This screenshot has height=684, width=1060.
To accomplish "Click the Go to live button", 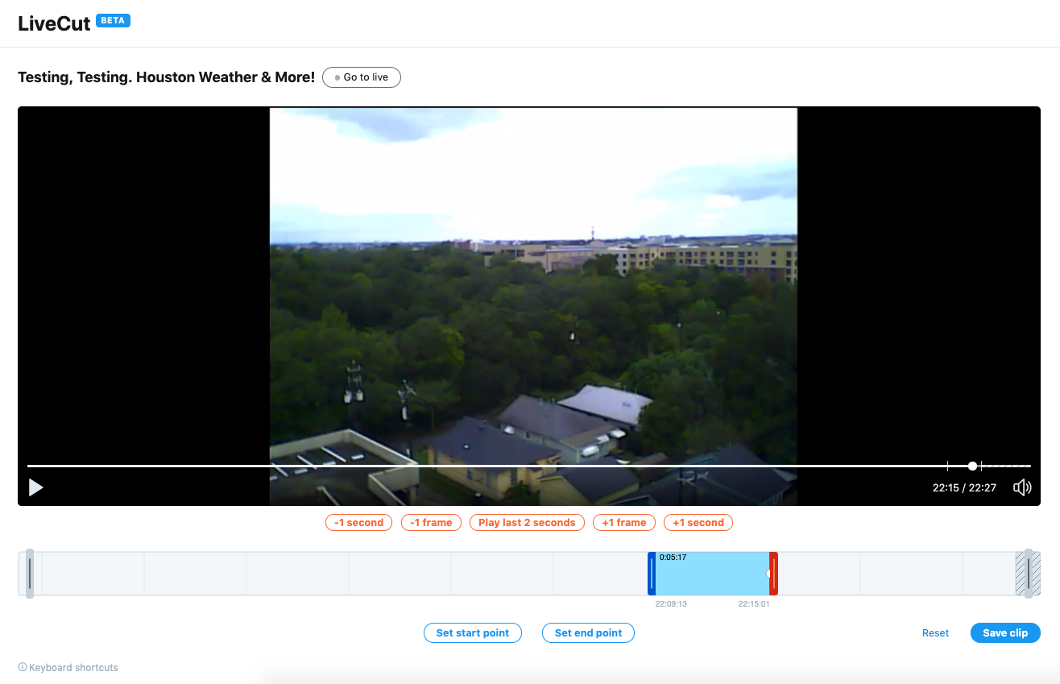I will click(362, 77).
